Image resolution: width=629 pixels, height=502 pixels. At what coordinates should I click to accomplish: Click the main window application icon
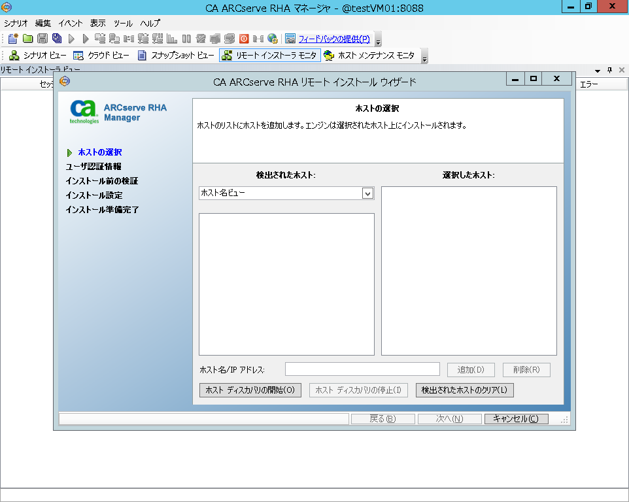click(x=7, y=7)
